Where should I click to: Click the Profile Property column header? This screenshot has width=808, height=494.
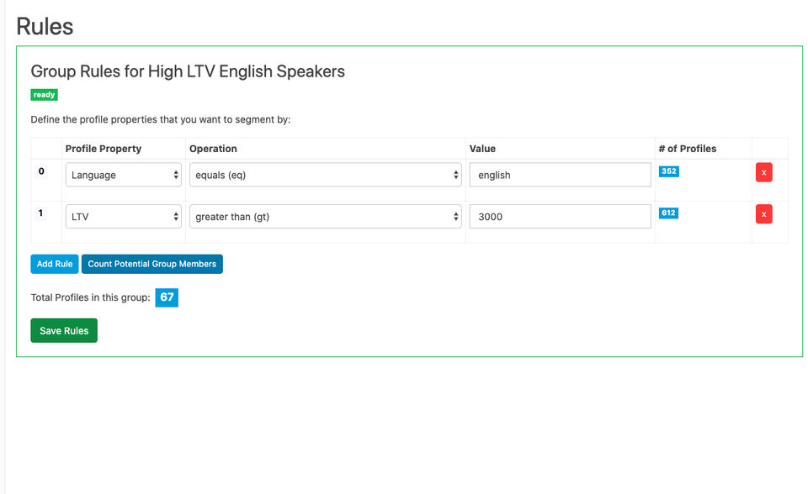click(104, 149)
